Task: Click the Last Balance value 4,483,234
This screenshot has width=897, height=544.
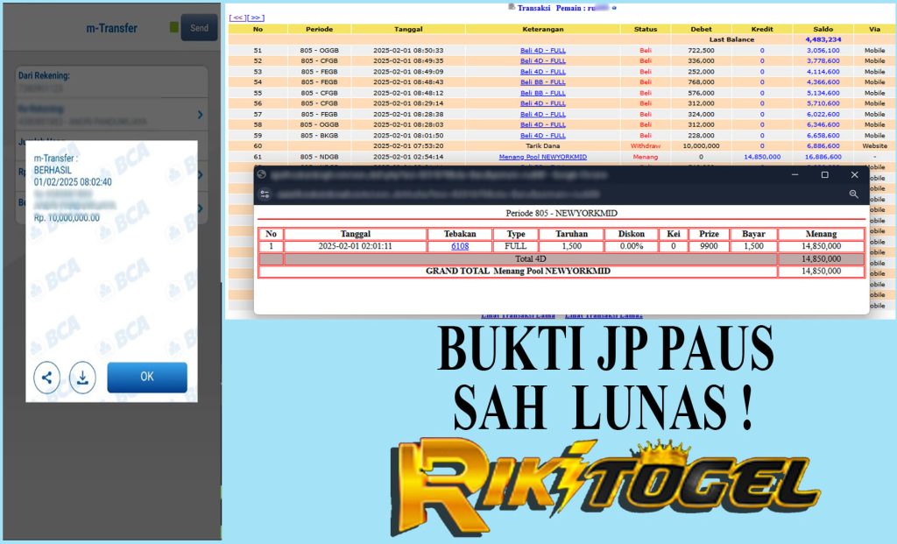Action: click(x=823, y=39)
